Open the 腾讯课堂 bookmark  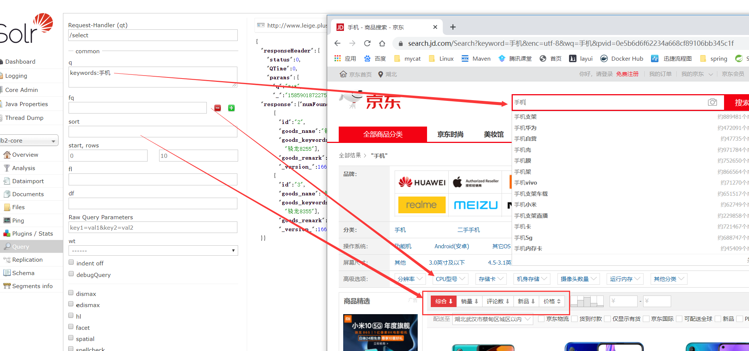(x=515, y=58)
